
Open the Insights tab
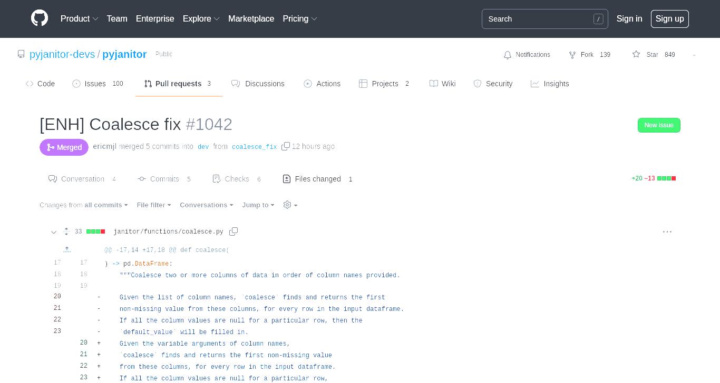(550, 84)
